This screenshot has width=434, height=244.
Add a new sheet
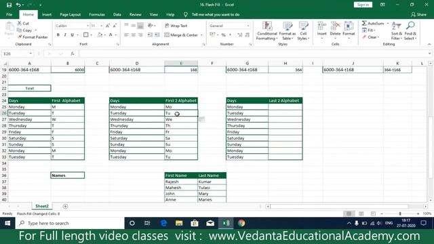[x=65, y=206]
